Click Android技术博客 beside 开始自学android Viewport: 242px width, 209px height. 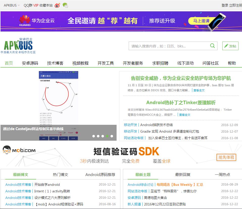[x=18, y=185]
